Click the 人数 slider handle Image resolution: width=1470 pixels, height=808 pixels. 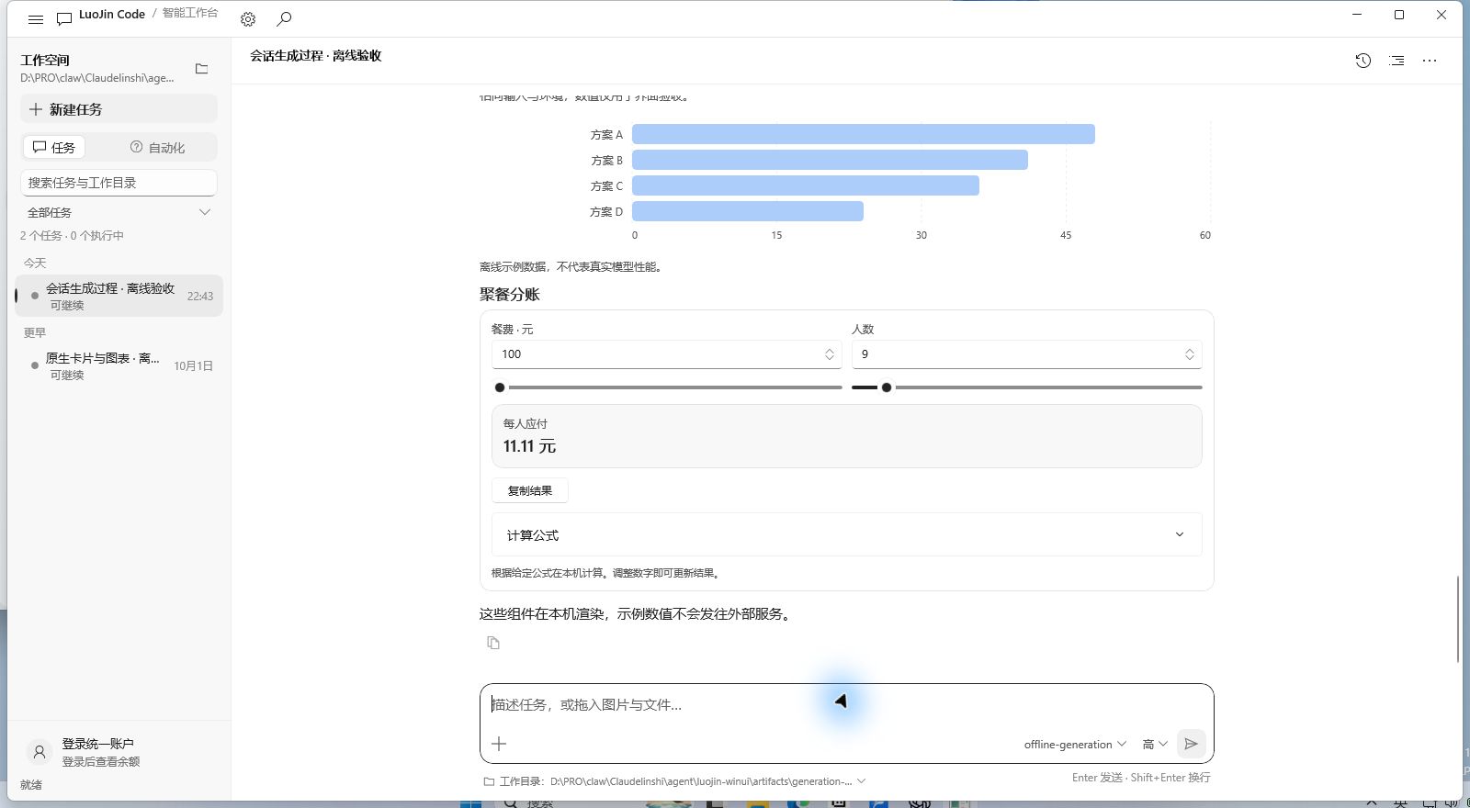tap(887, 387)
